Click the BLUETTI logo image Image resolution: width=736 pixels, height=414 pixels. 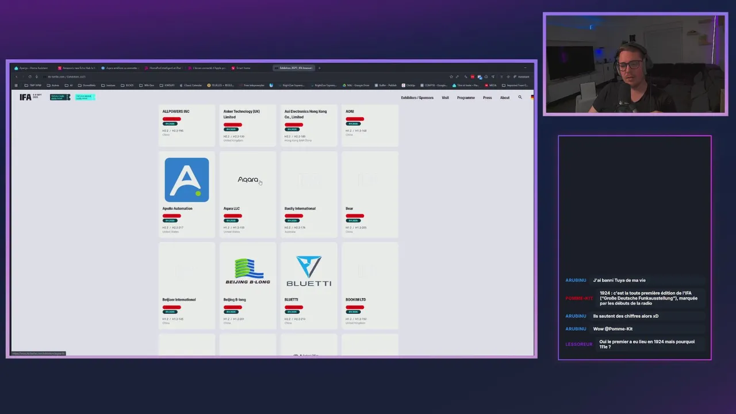pyautogui.click(x=309, y=271)
